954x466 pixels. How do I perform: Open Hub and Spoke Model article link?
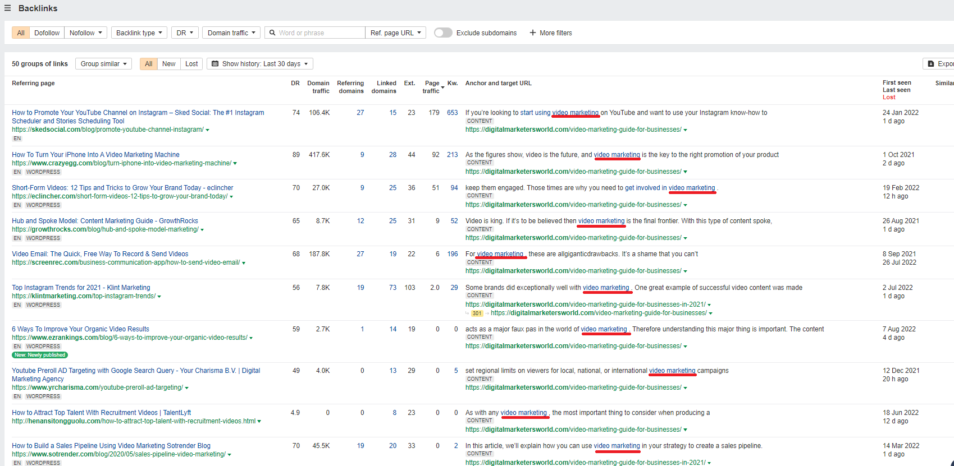click(105, 221)
